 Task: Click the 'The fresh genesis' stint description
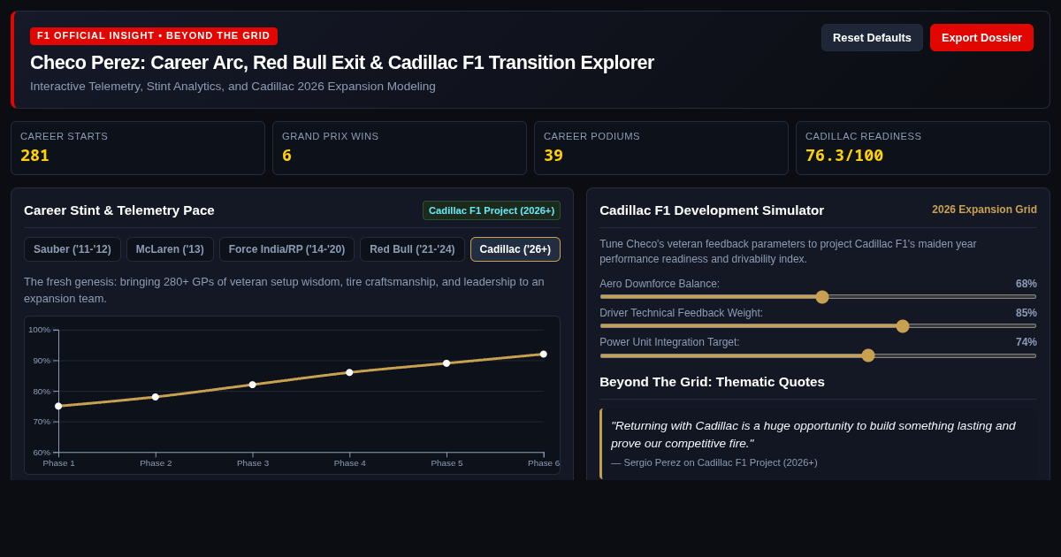[x=284, y=290]
